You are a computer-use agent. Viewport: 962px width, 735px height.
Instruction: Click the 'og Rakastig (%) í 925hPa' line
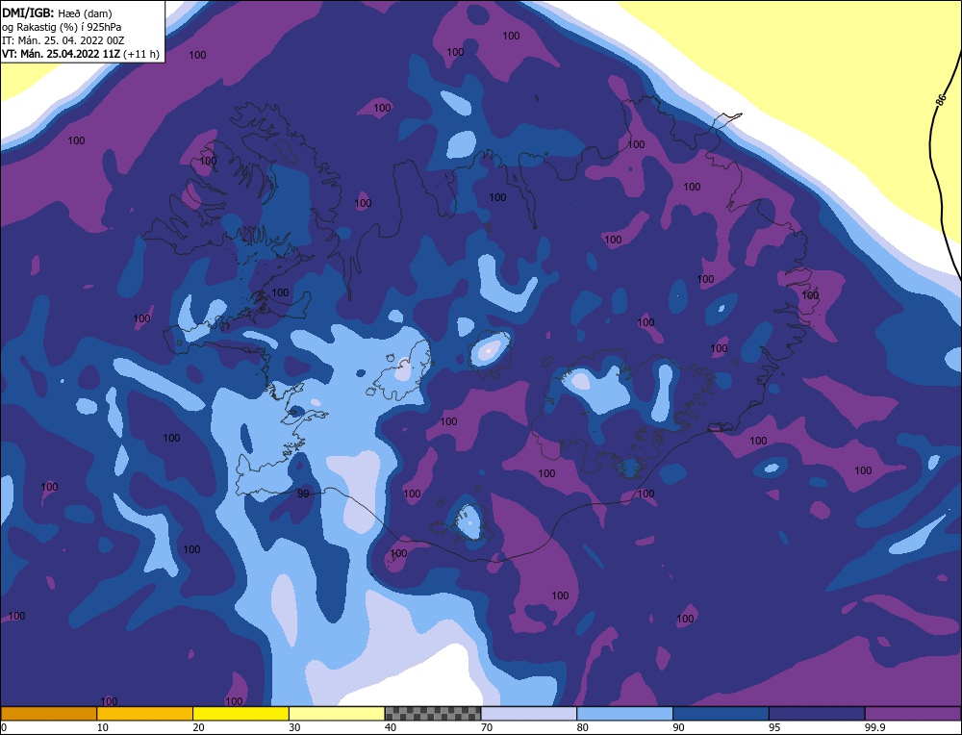click(62, 27)
